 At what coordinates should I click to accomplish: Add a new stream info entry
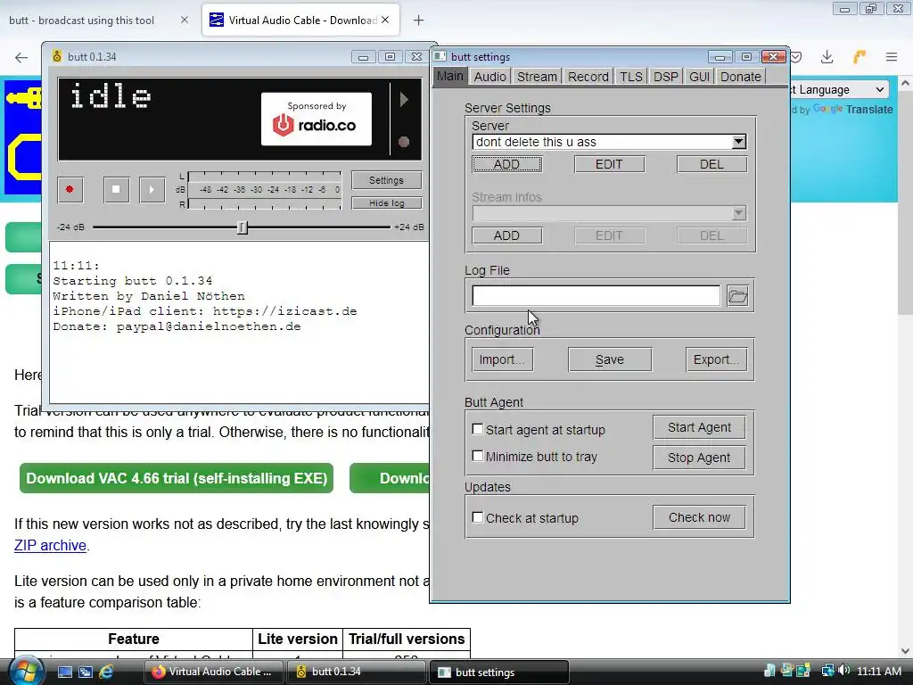506,235
